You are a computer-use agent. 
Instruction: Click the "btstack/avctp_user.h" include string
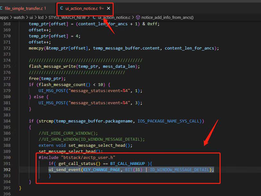(88, 158)
